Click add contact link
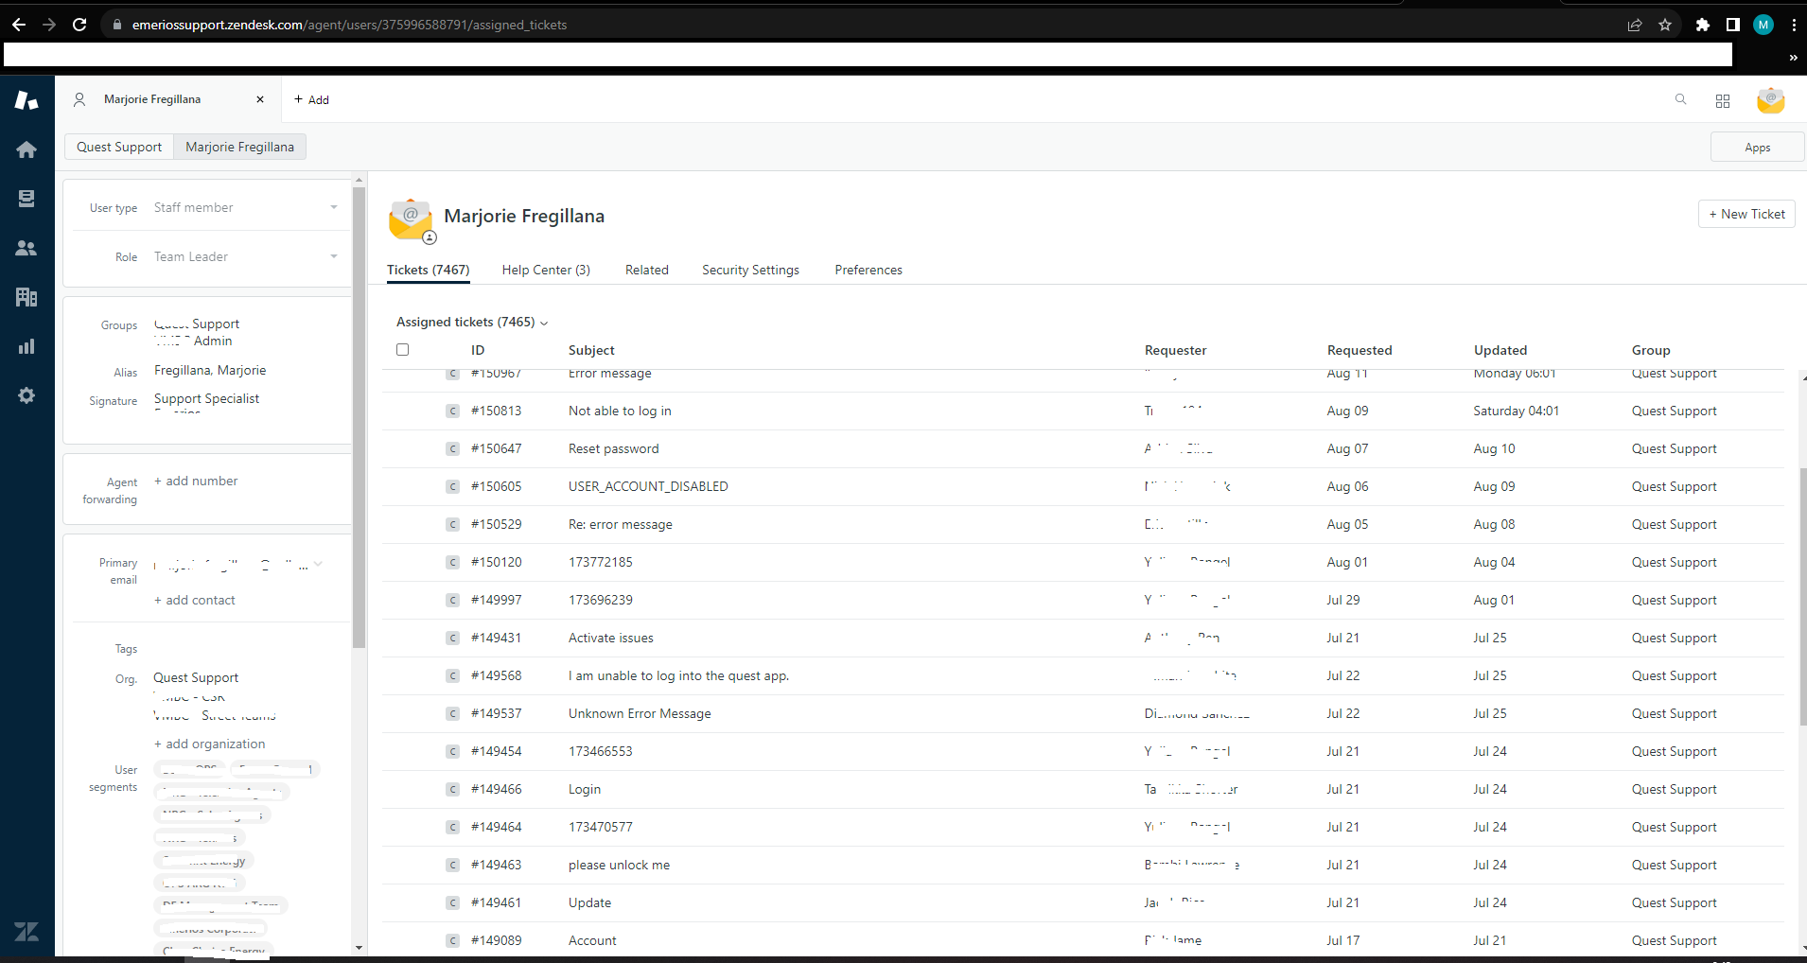1807x963 pixels. coord(195,600)
